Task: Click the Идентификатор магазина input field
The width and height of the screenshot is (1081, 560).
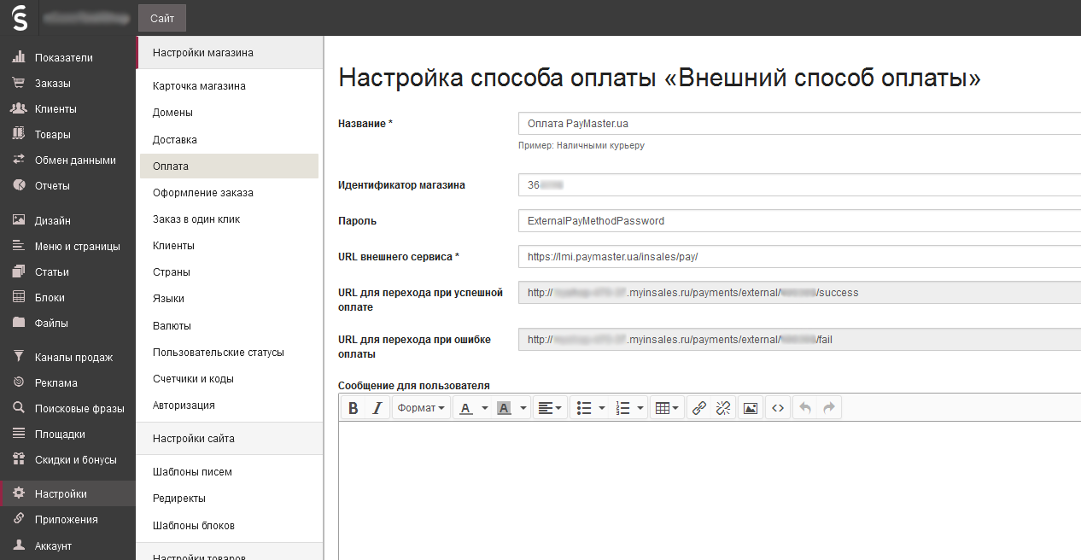Action: pyautogui.click(x=799, y=184)
